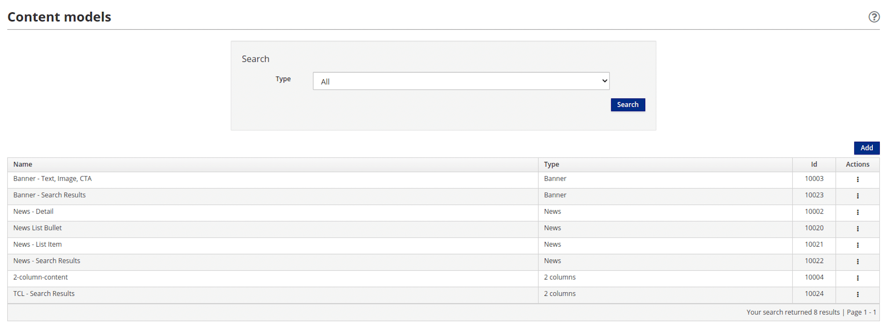Screen dimensions: 888x331
Task: Open actions menu for Banner - Search Results
Action: coord(857,196)
